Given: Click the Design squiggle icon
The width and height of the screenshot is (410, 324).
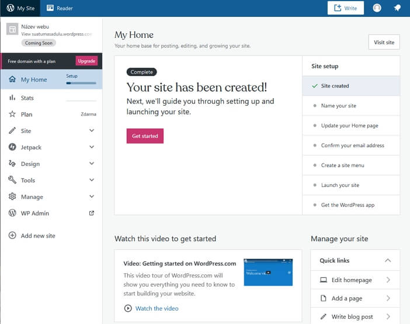Looking at the screenshot, I should [12, 163].
